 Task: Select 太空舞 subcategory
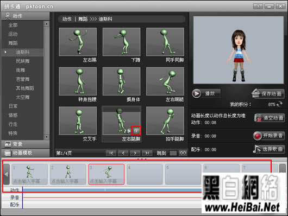click(x=22, y=97)
